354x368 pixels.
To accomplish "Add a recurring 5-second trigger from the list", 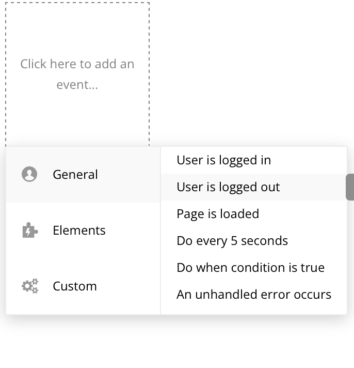I will pyautogui.click(x=232, y=241).
